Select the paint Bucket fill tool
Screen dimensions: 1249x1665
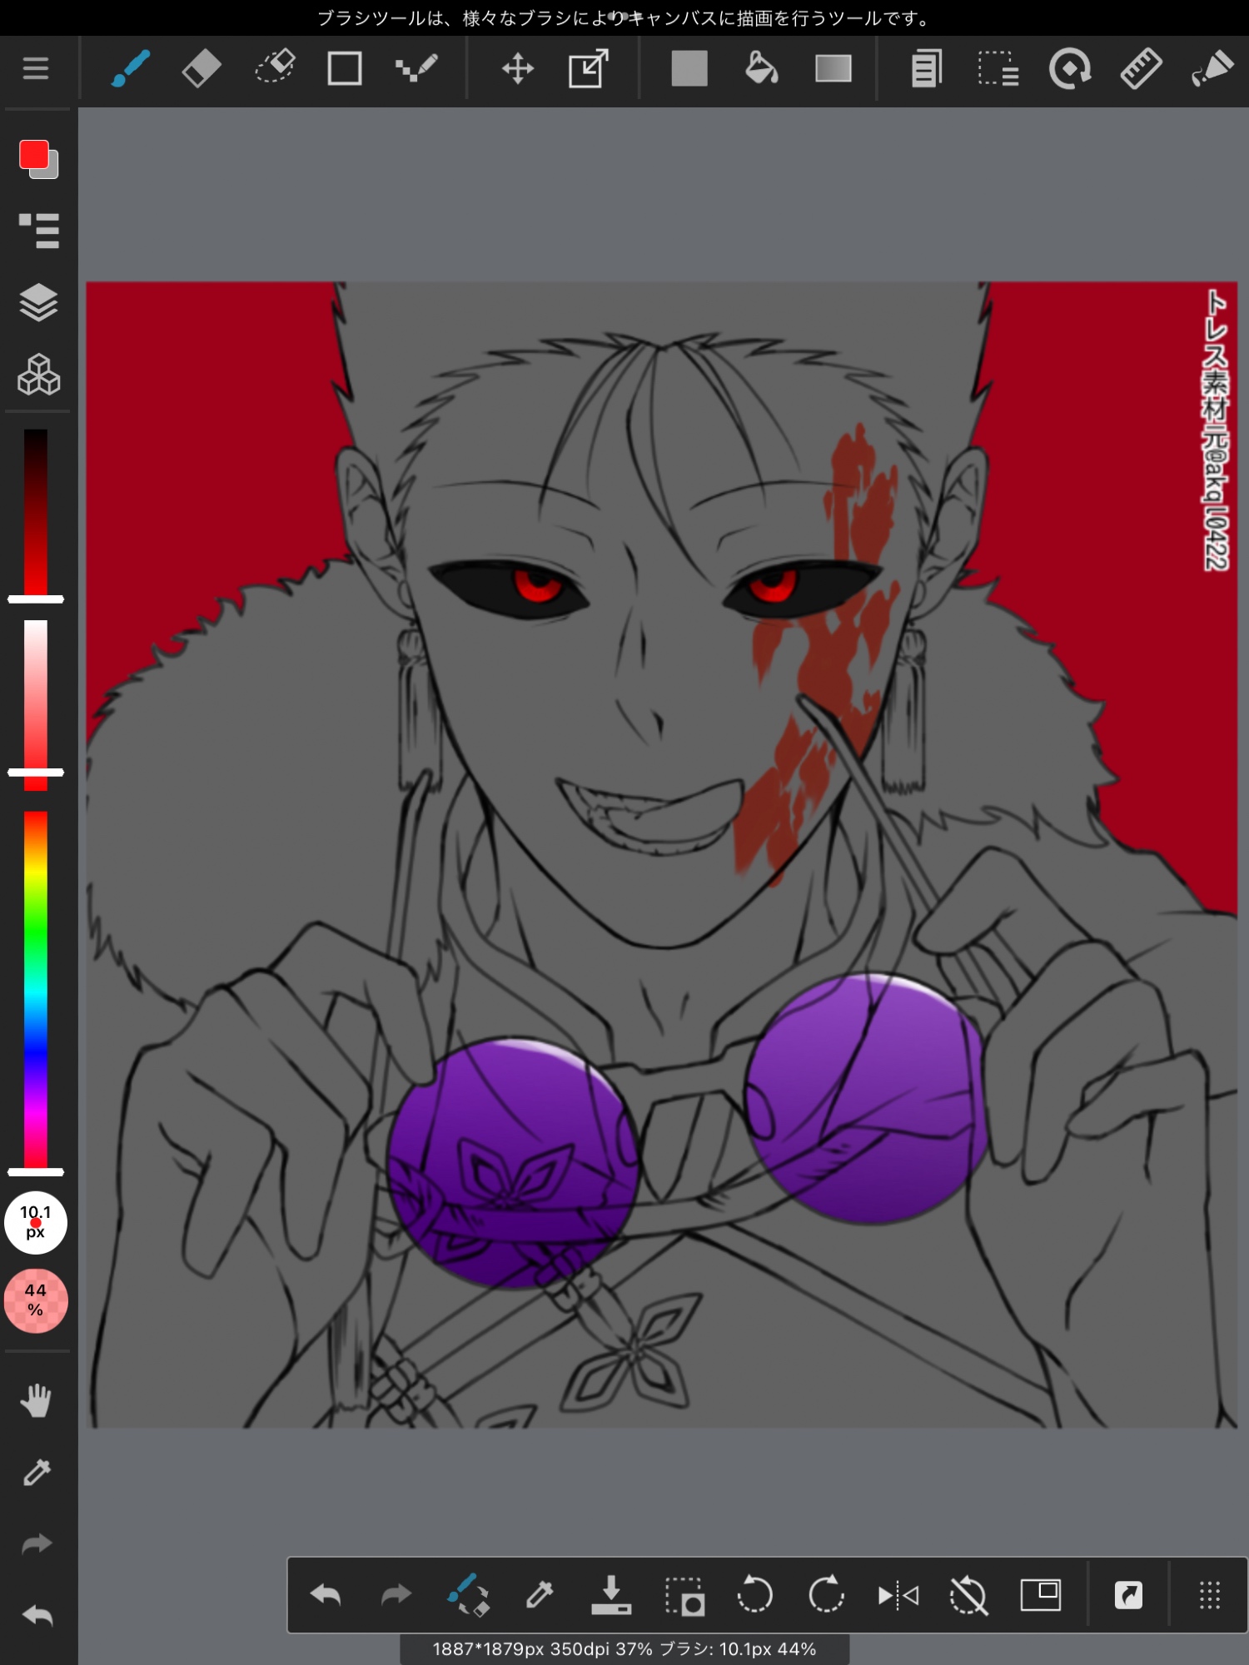761,68
